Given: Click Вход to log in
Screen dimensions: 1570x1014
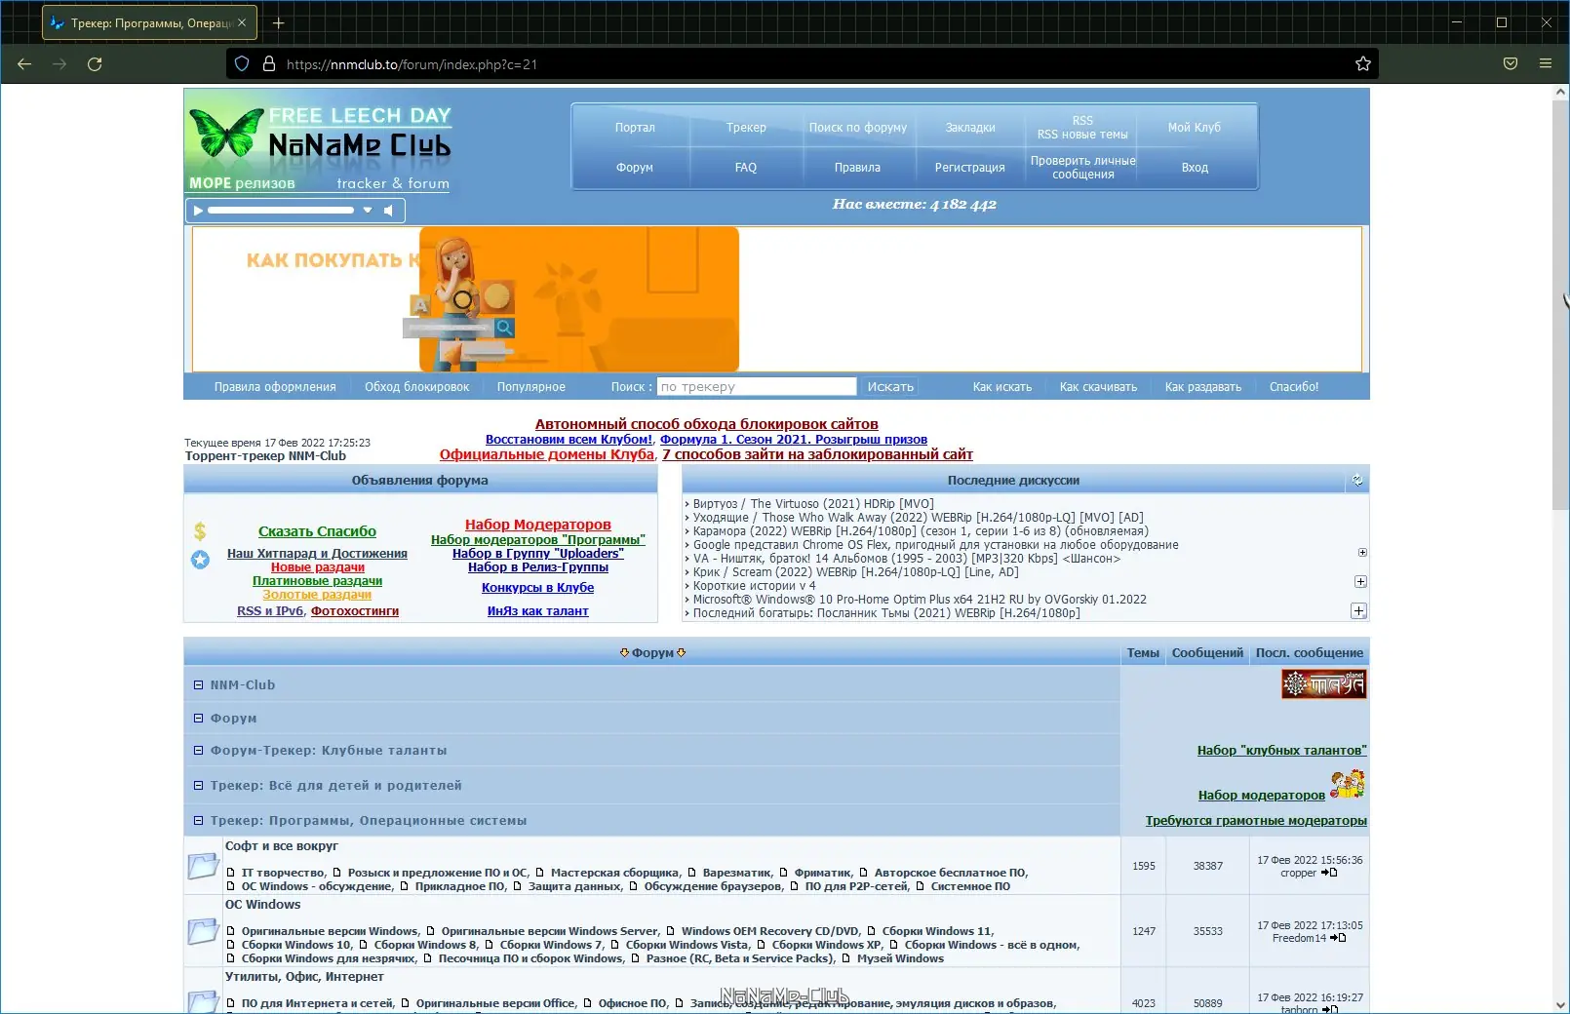Looking at the screenshot, I should click(x=1195, y=168).
